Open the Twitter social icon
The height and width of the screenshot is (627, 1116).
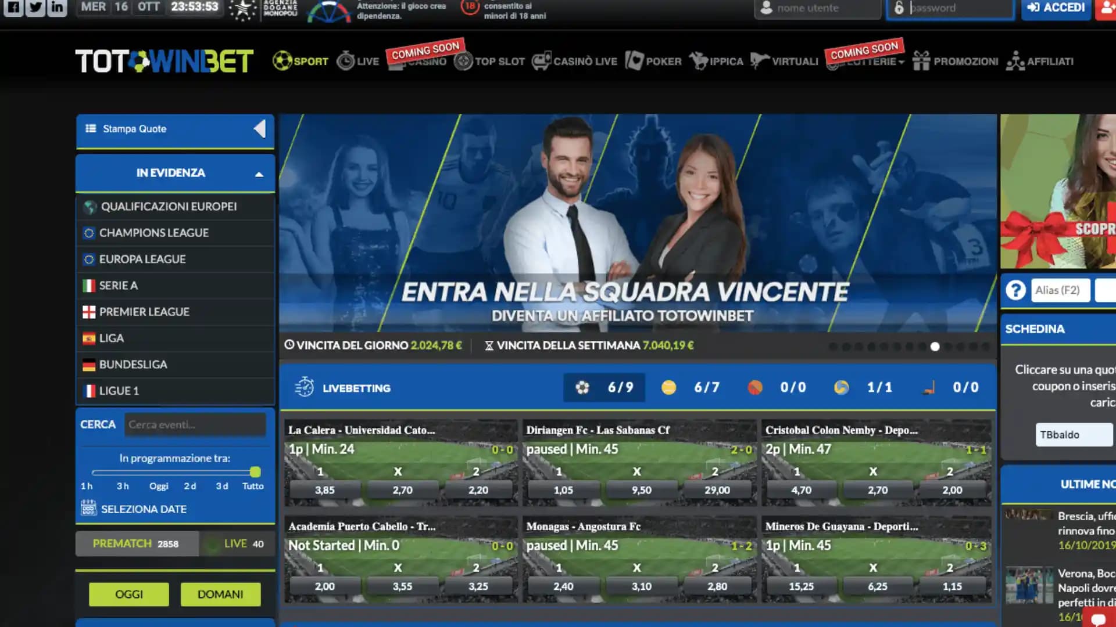point(35,8)
